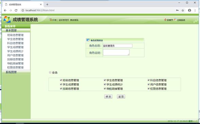The height and width of the screenshot is (124, 200).
Task: Open a new browser tab
Action: pyautogui.click(x=47, y=4)
